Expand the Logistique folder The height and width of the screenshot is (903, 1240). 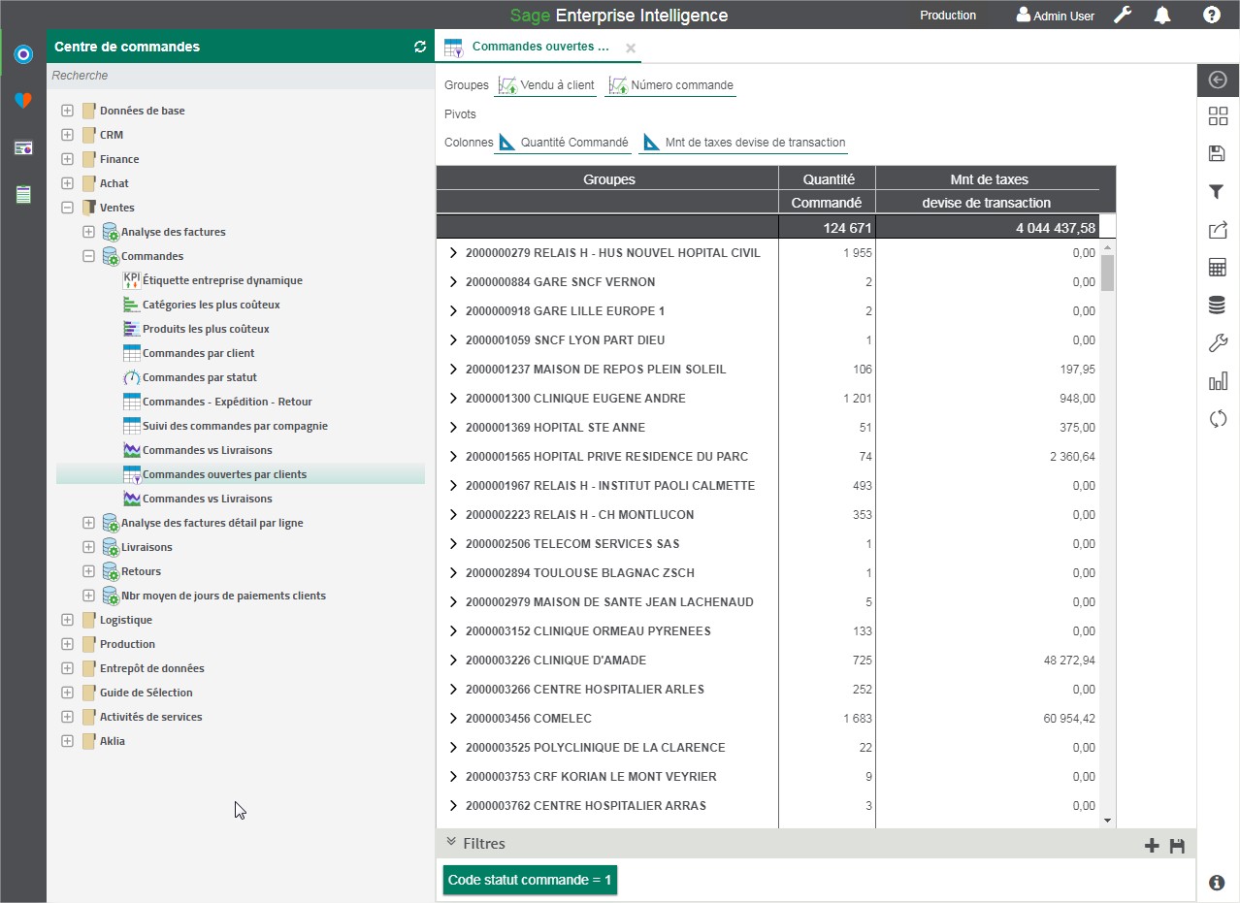click(x=67, y=620)
